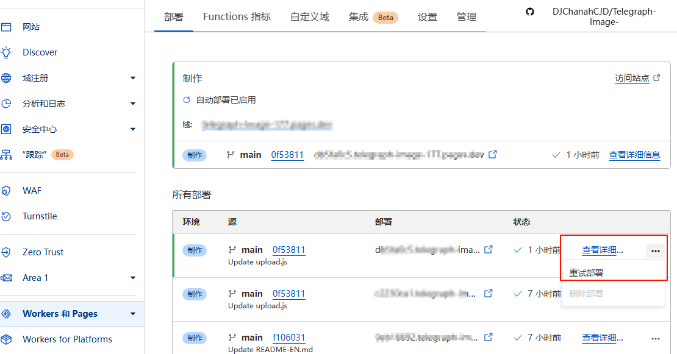Open the 集成 Beta tab
The image size is (677, 354).
[373, 17]
